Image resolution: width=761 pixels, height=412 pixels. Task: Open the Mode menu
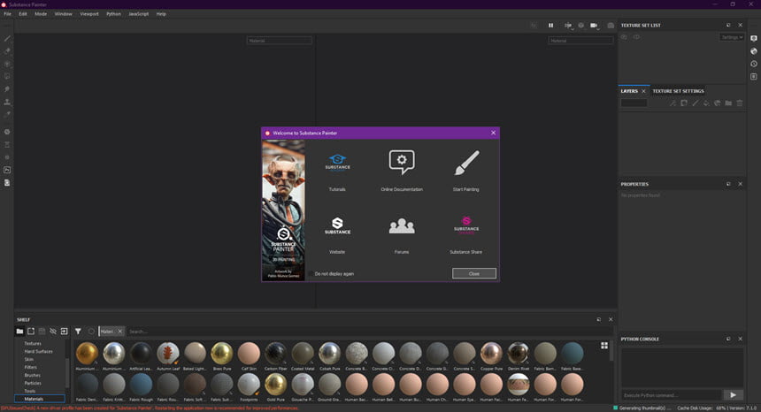click(x=41, y=14)
